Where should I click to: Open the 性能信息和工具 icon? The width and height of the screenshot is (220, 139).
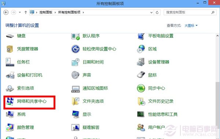[141, 114]
